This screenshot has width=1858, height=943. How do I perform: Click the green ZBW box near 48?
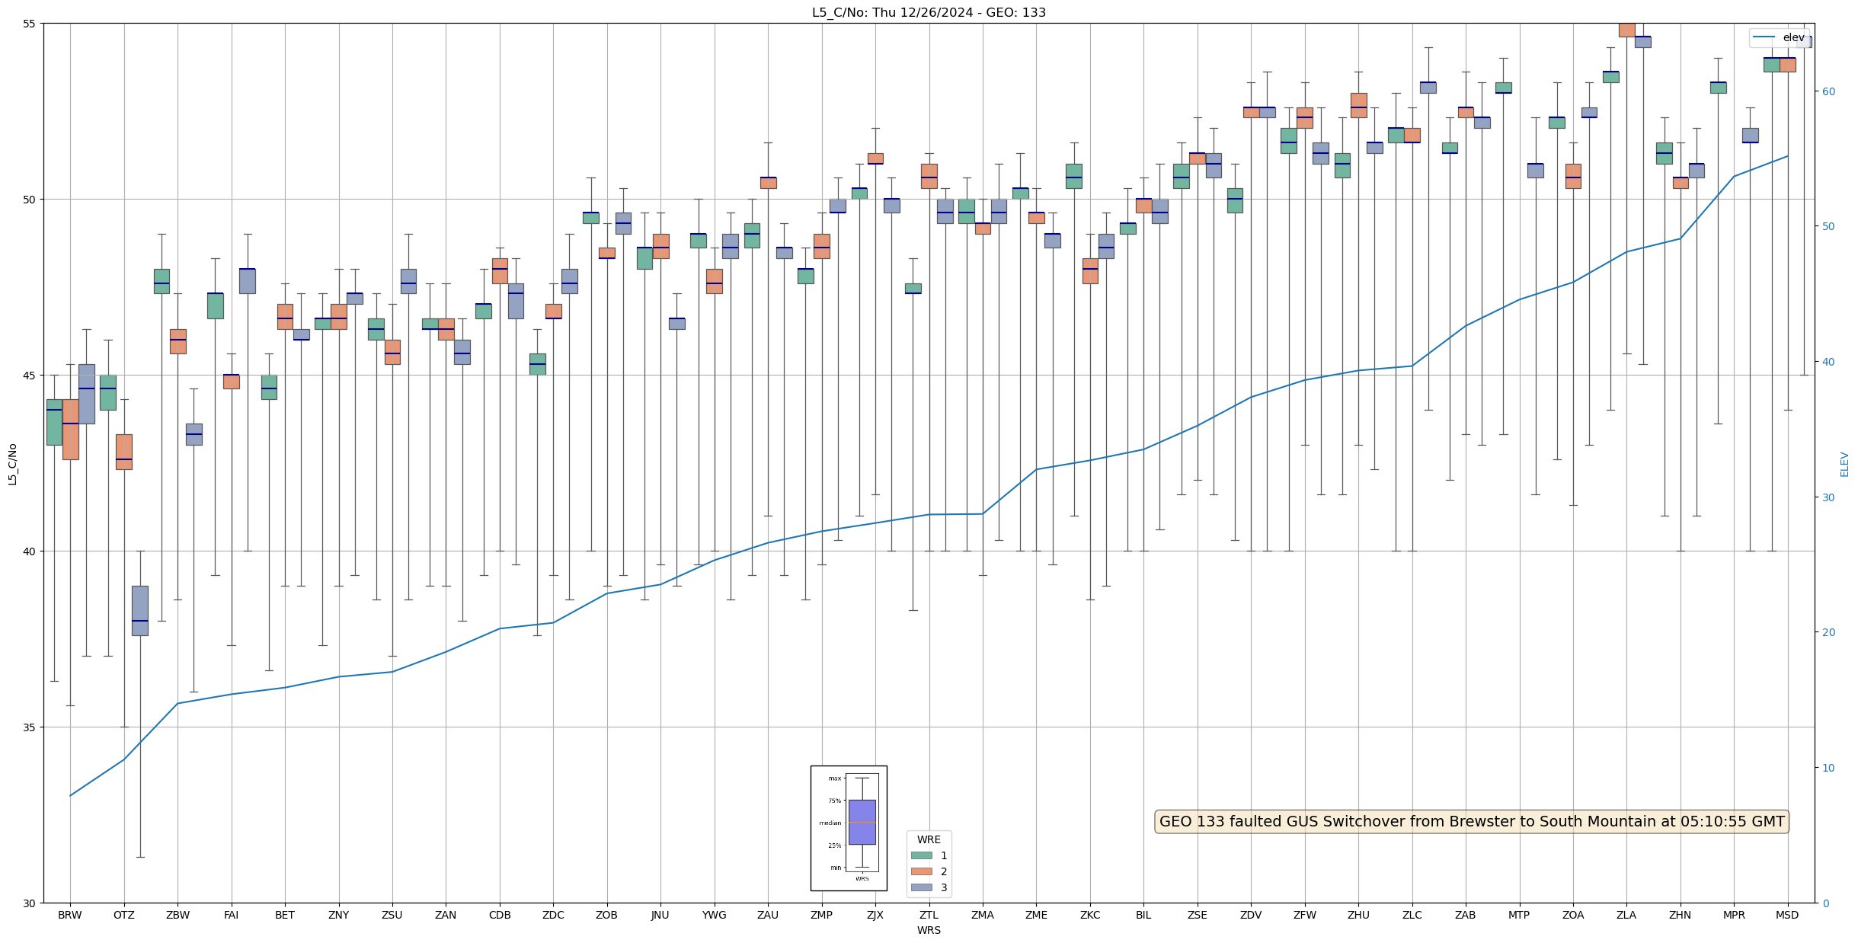(161, 281)
